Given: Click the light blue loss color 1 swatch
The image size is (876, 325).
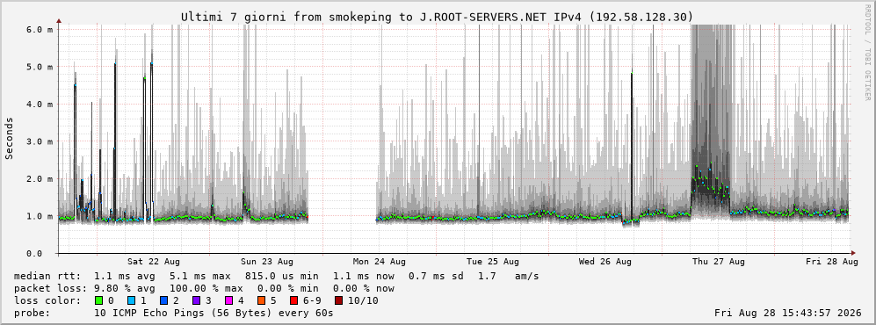Looking at the screenshot, I should tap(131, 300).
